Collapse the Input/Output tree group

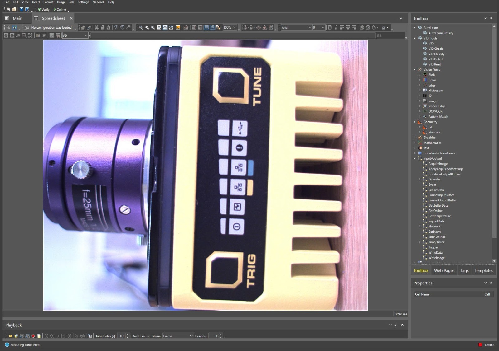pyautogui.click(x=415, y=158)
